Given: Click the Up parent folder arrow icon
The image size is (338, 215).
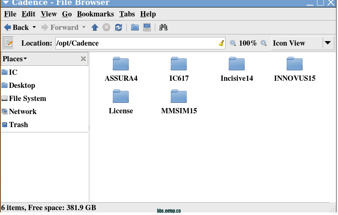Looking at the screenshot, I should pyautogui.click(x=95, y=27).
